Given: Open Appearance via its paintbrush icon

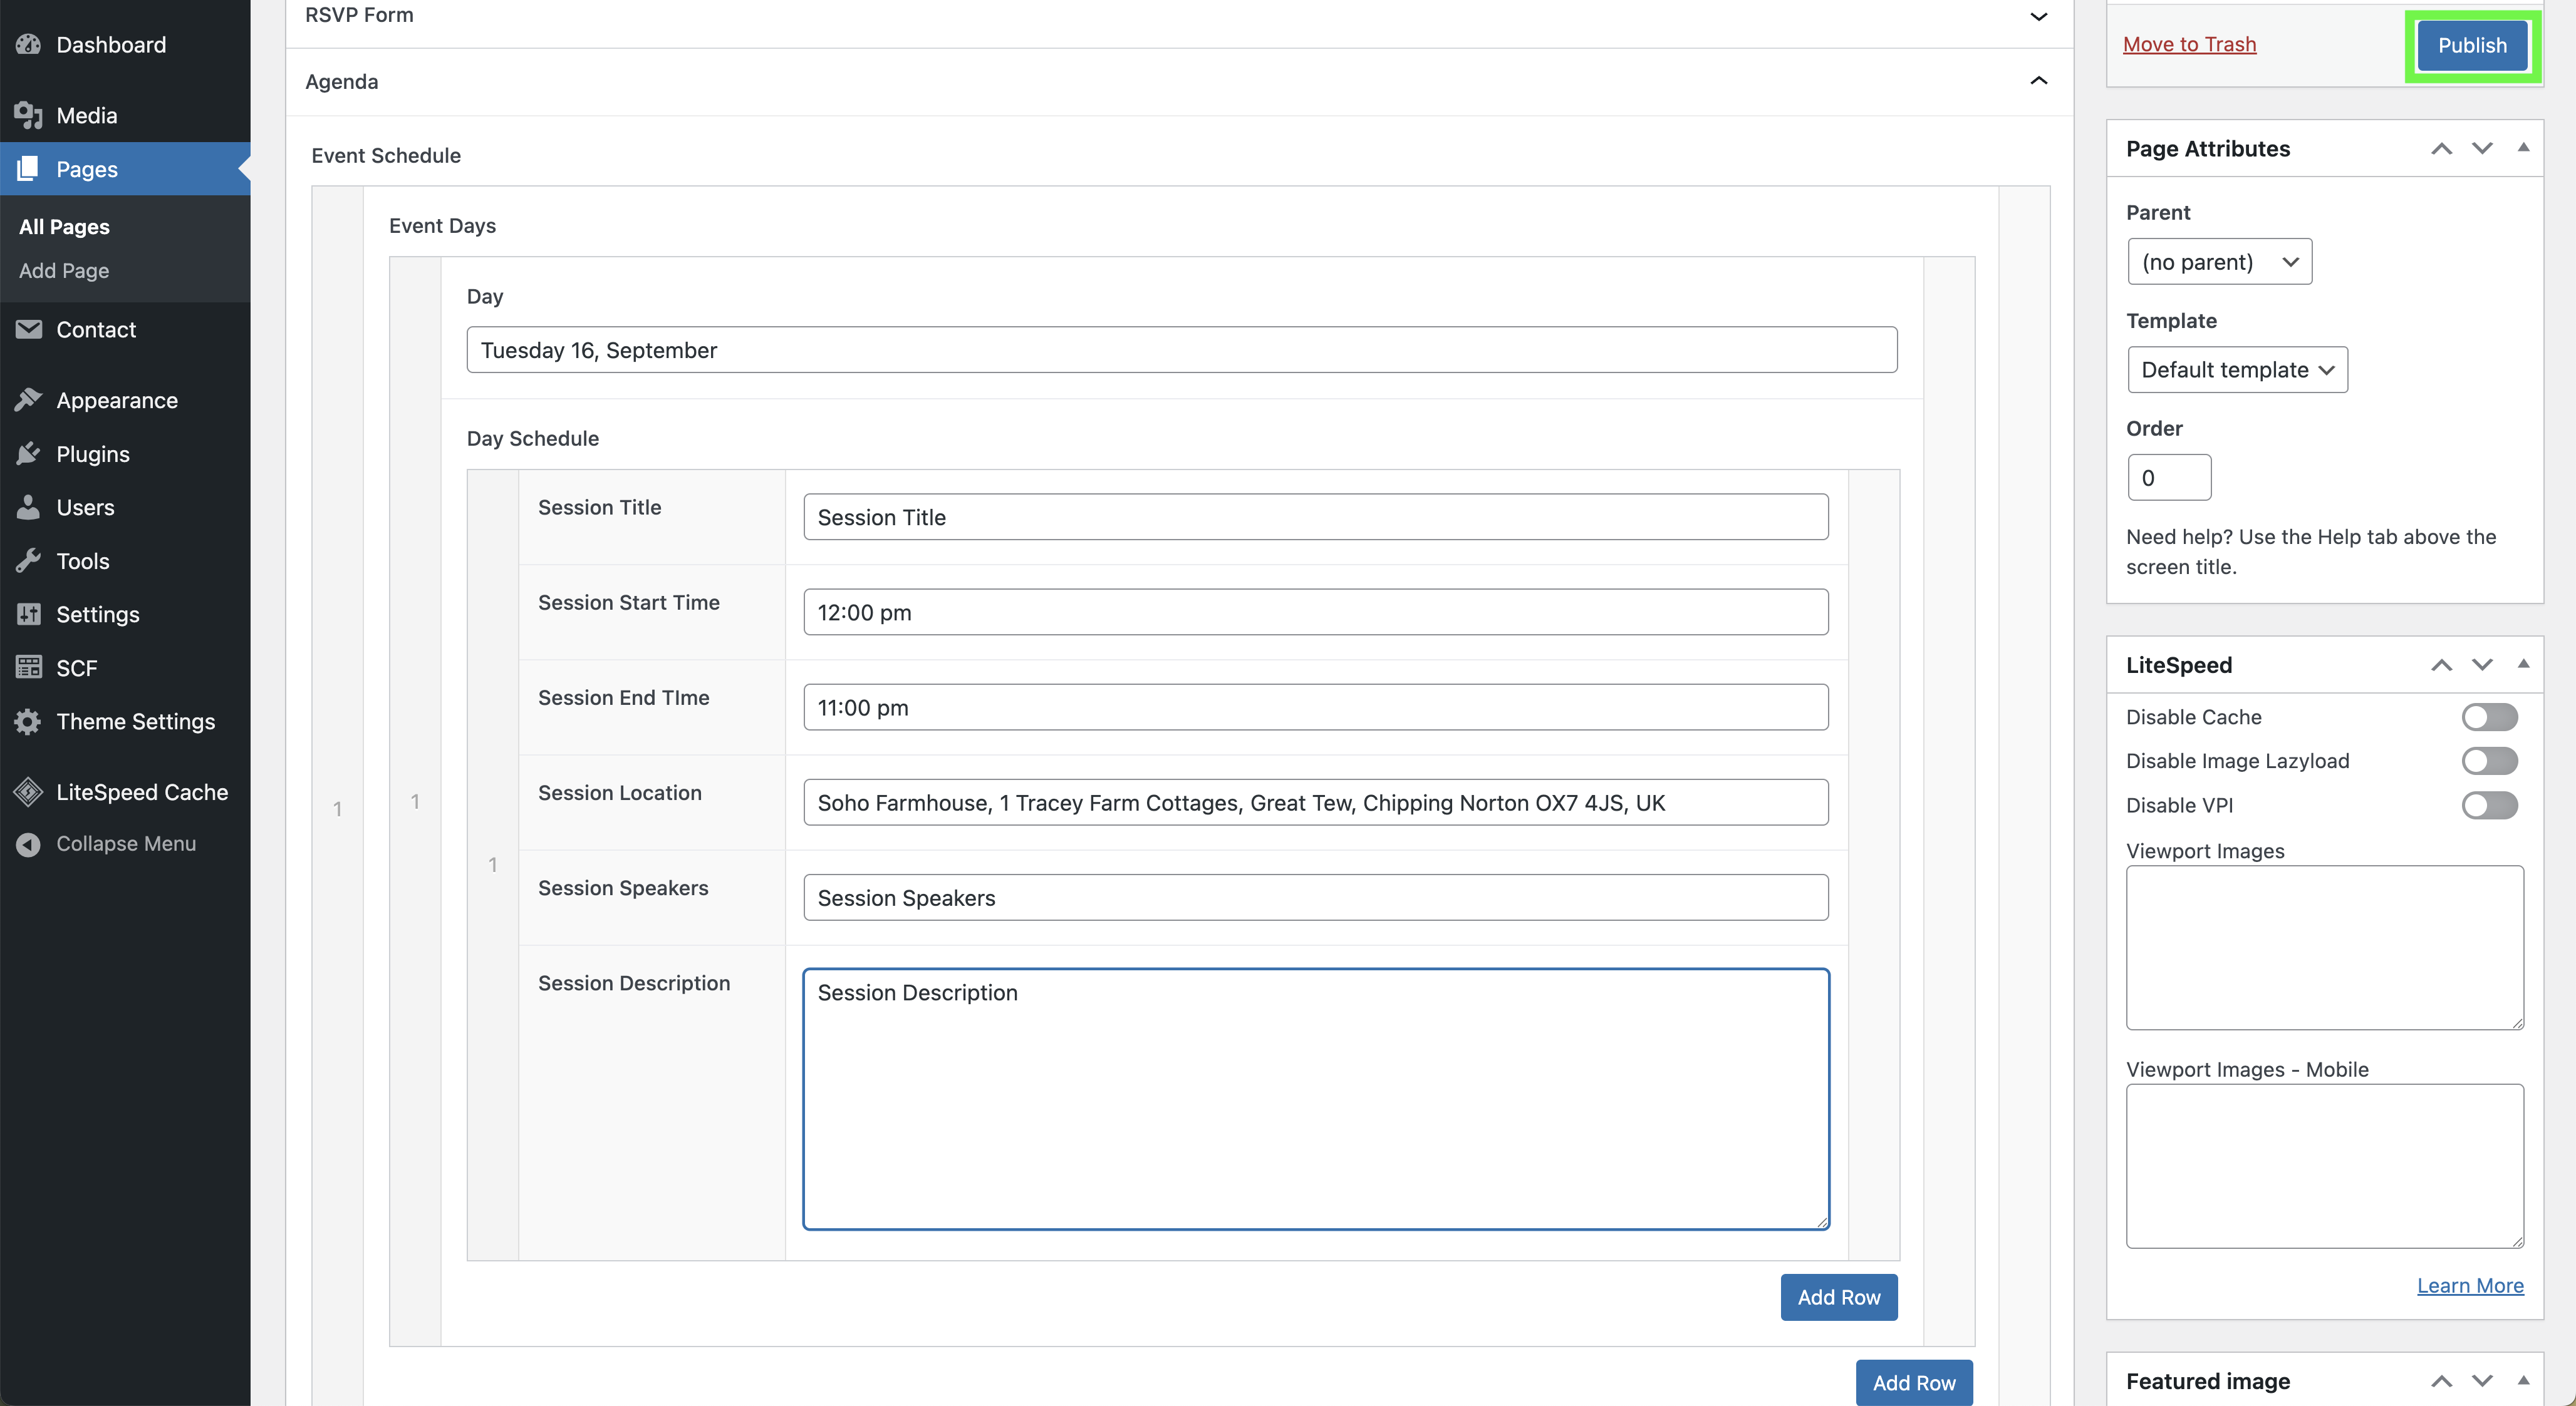Looking at the screenshot, I should pos(28,400).
